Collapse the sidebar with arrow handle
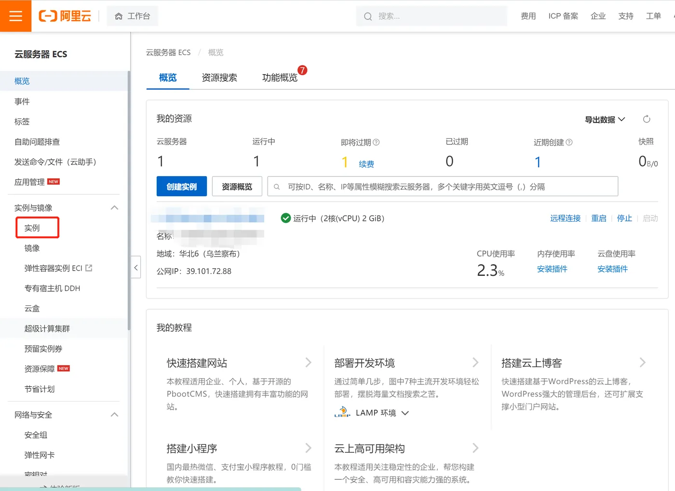Viewport: 675px width, 491px height. pos(136,267)
